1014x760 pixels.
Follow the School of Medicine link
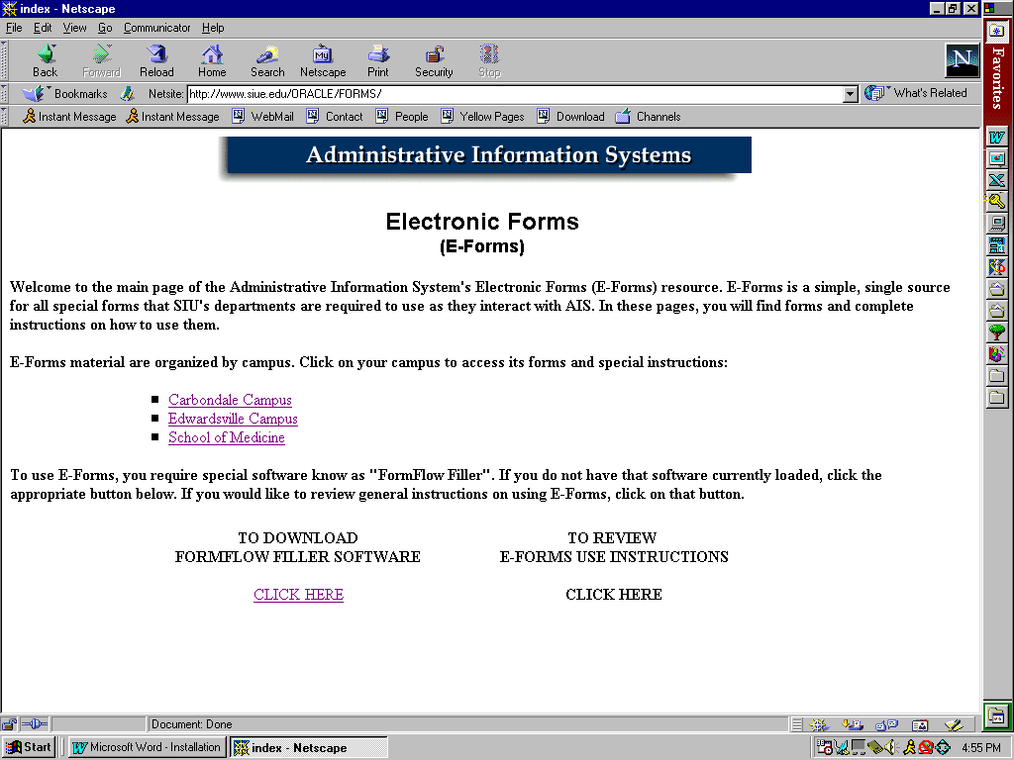pyautogui.click(x=226, y=437)
